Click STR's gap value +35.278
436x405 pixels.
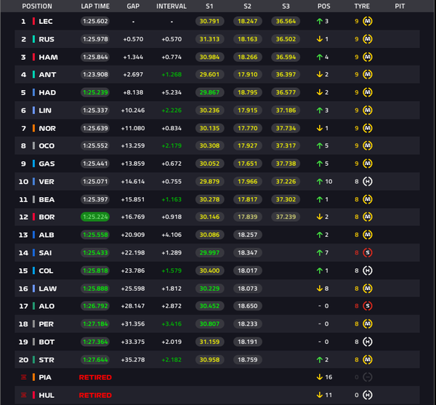(133, 360)
